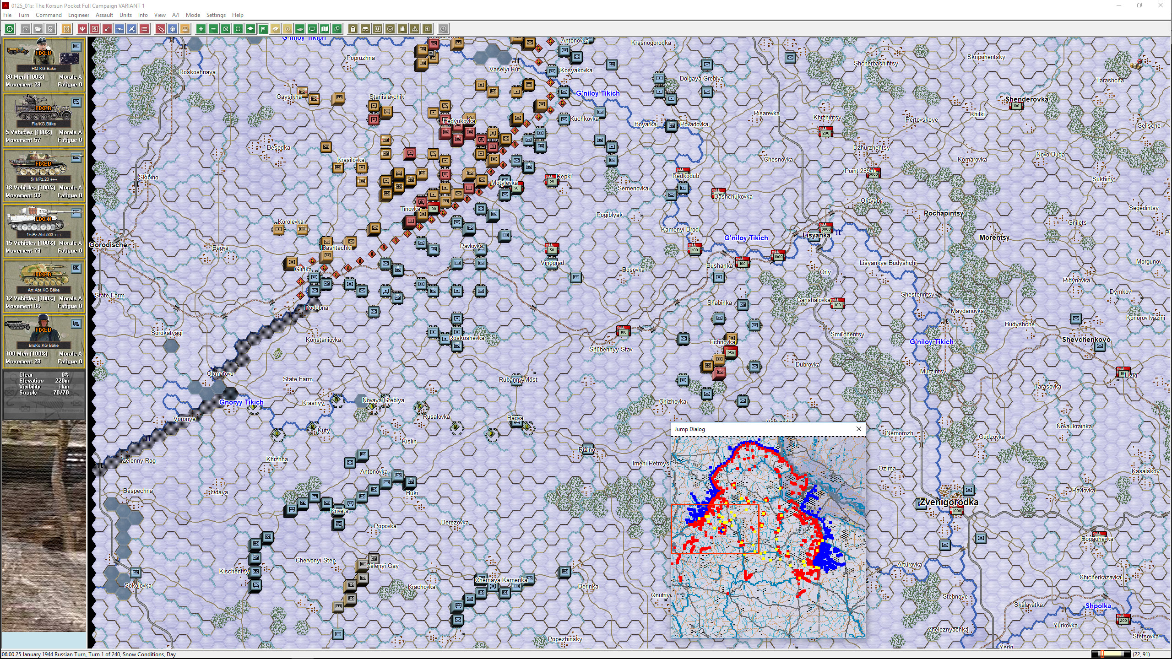Open the Units menu
This screenshot has width=1172, height=659.
[x=125, y=15]
